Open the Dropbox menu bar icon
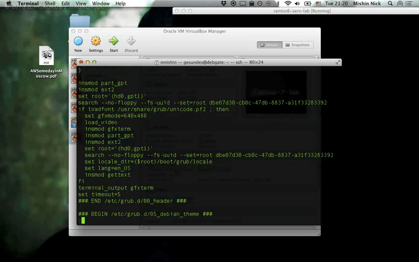Image resolution: width=419 pixels, height=262 pixels. click(224, 4)
